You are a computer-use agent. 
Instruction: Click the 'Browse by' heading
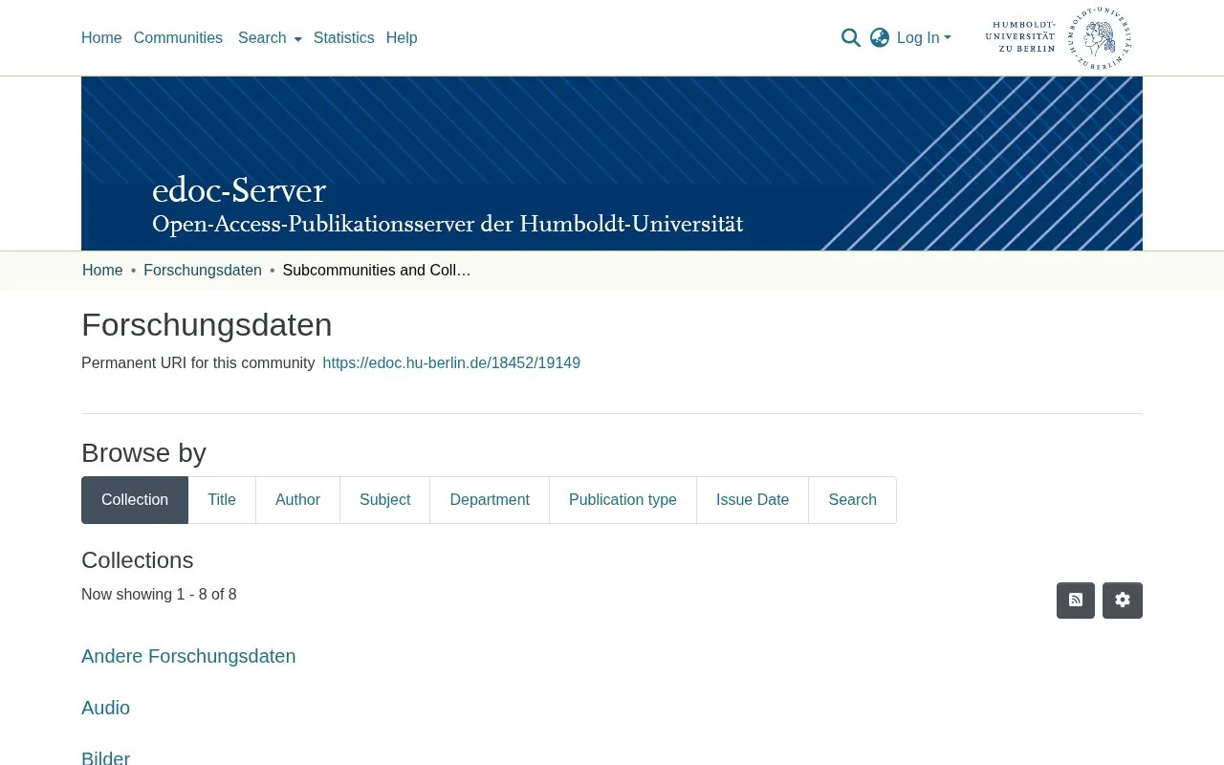(143, 453)
